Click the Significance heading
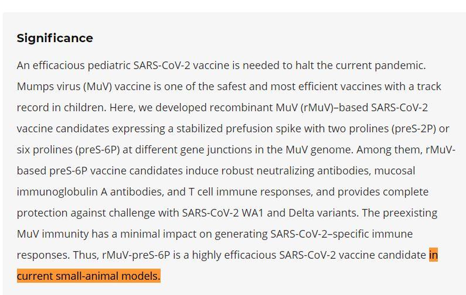The width and height of the screenshot is (466, 295). point(55,38)
